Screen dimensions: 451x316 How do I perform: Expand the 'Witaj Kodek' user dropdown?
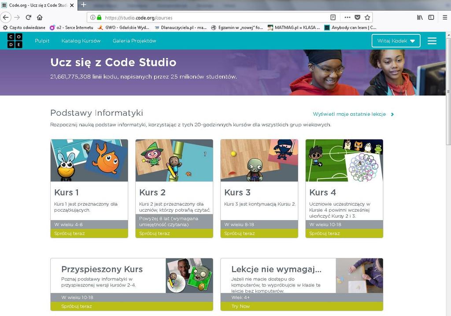396,41
